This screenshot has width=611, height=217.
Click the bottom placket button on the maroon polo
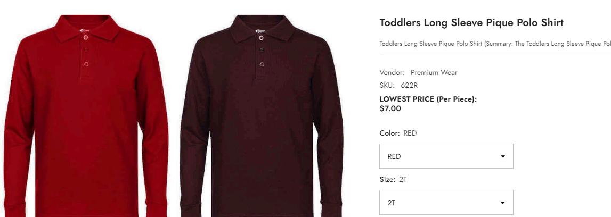click(262, 64)
